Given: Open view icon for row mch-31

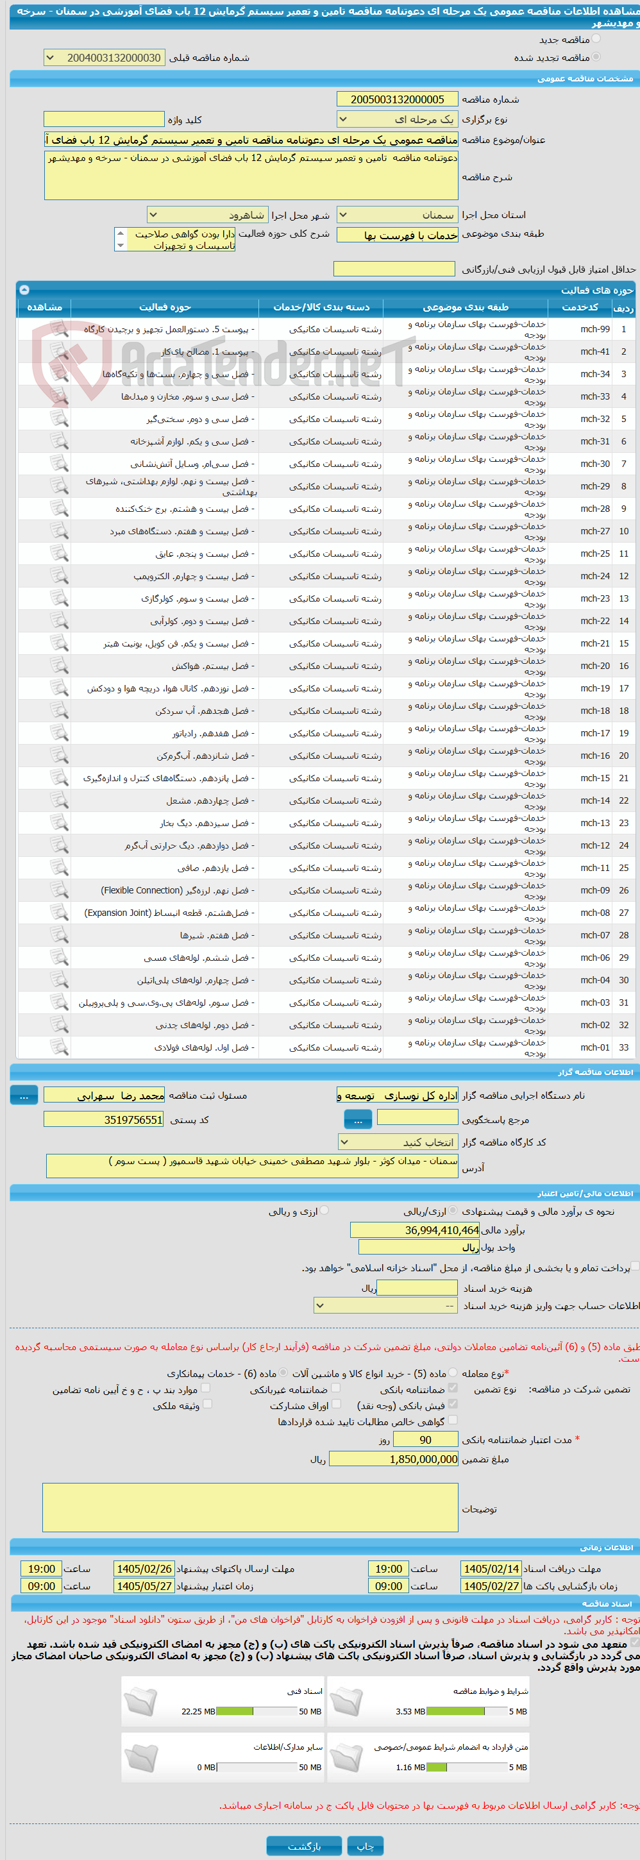Looking at the screenshot, I should tap(59, 441).
